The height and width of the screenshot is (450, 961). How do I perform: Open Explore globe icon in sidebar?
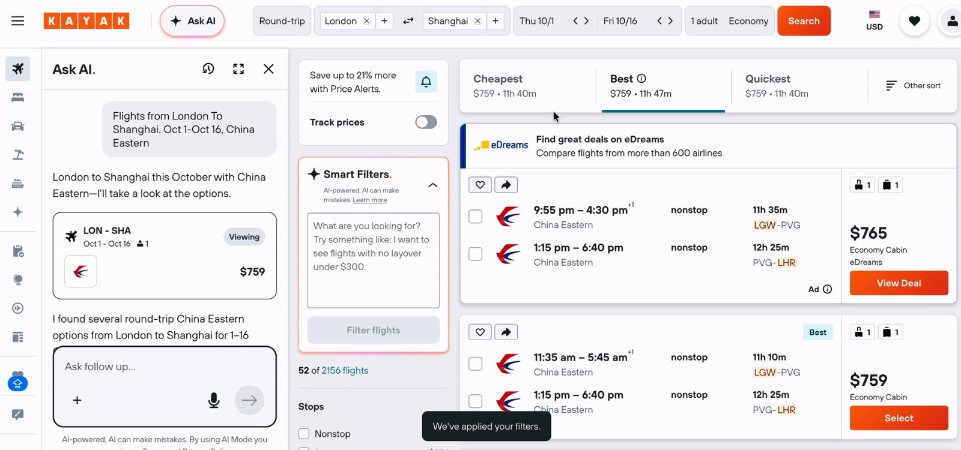tap(18, 280)
